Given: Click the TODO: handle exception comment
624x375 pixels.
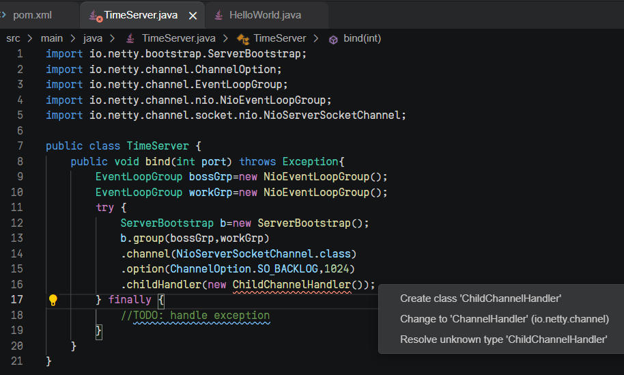Looking at the screenshot, I should [x=195, y=316].
